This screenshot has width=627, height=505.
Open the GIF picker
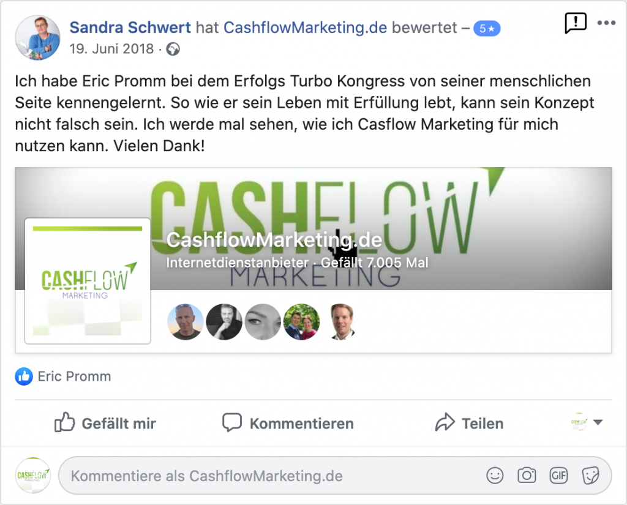coord(558,476)
